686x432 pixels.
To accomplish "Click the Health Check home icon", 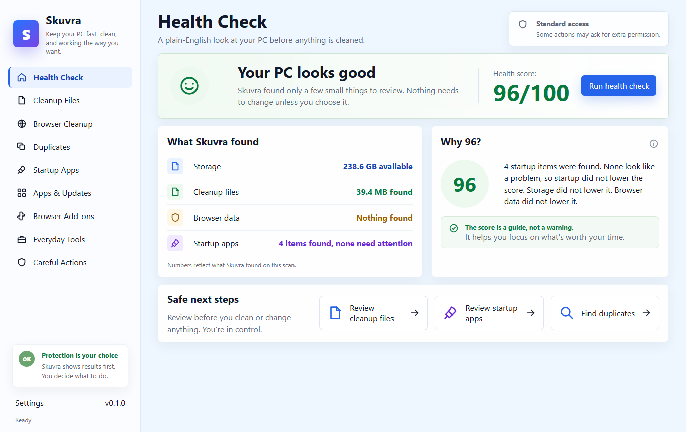I will point(22,77).
